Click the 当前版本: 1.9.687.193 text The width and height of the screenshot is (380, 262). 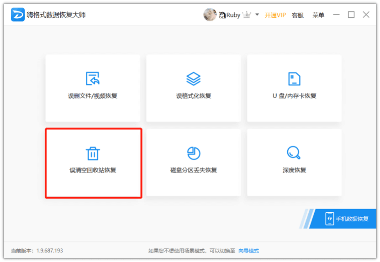click(37, 251)
